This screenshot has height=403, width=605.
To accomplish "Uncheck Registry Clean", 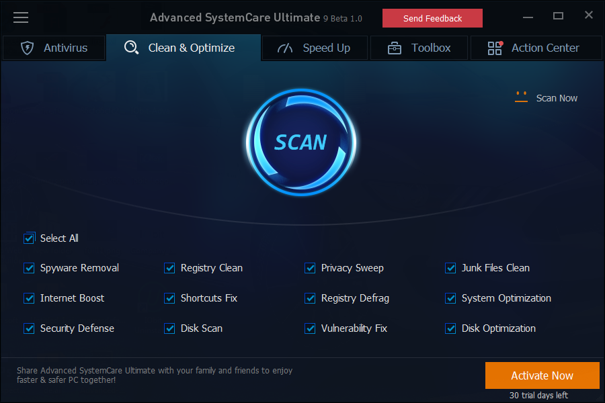I will (x=169, y=268).
